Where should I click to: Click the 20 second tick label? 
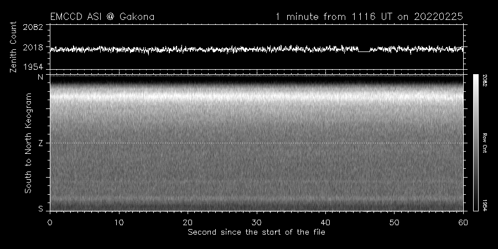tap(188, 222)
